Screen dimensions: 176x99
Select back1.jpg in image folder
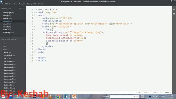[x=7, y=58]
